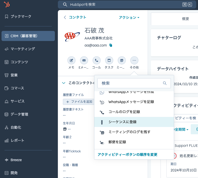
Task: Open the アクション dropdown menu
Action: [x=129, y=17]
